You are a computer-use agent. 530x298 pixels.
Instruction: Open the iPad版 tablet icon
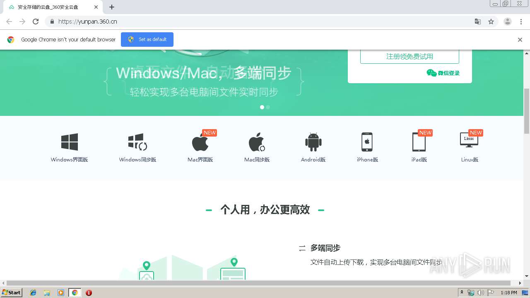click(x=419, y=142)
